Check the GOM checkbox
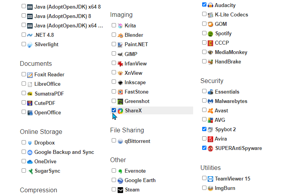The height and width of the screenshot is (195, 295). pos(204,23)
